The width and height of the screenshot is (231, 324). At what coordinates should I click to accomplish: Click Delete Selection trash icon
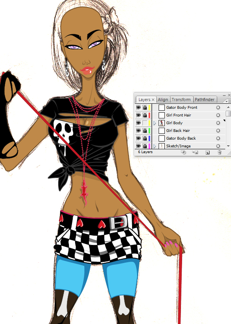219,152
